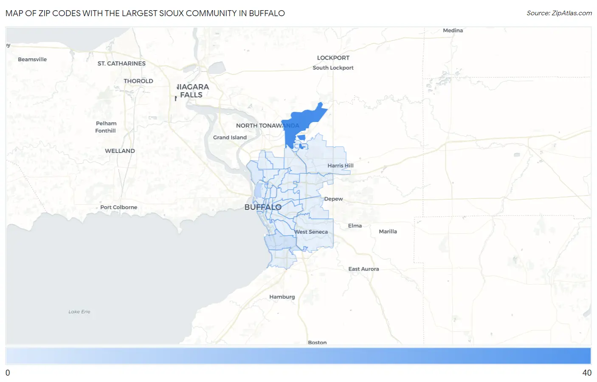Click the Marilla label
597x382 pixels.
[x=388, y=232]
